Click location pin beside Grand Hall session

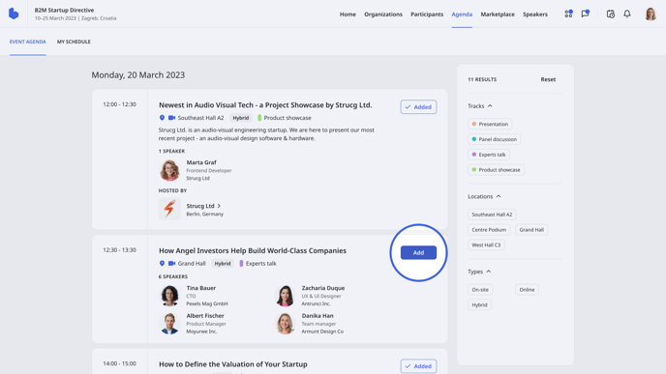tap(162, 263)
